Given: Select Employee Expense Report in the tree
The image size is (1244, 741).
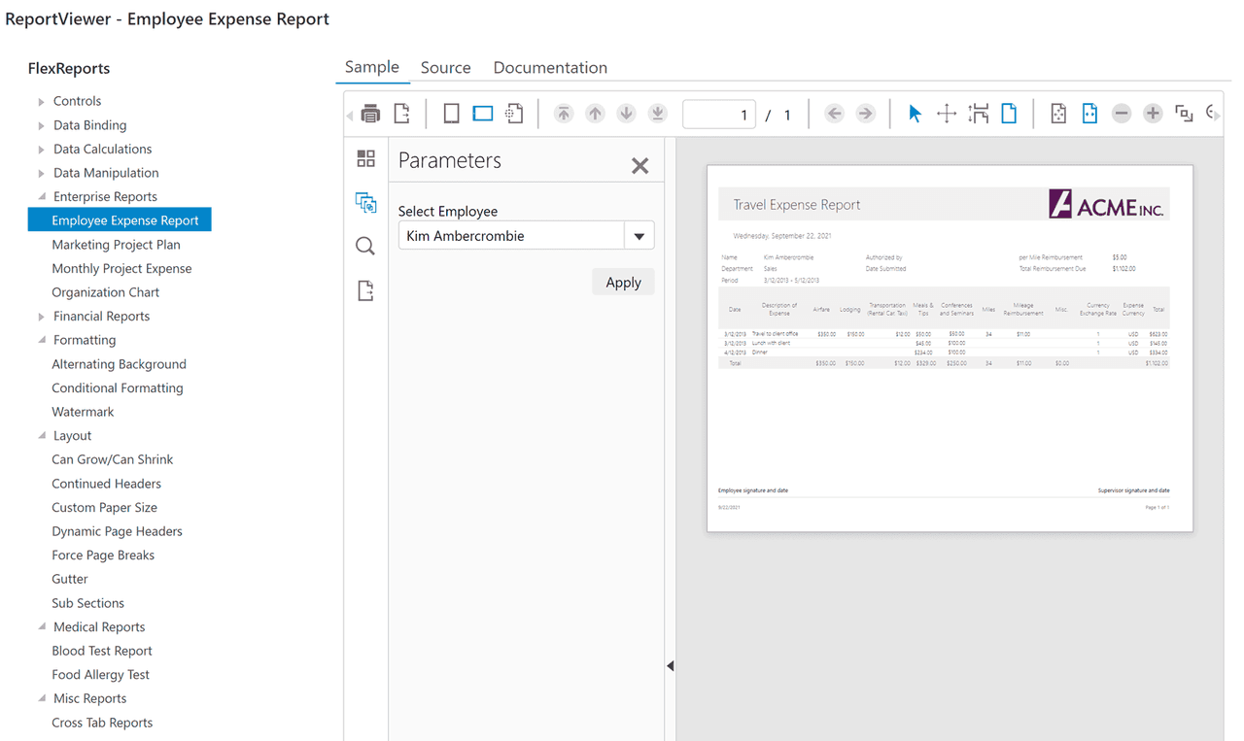Looking at the screenshot, I should coord(120,220).
